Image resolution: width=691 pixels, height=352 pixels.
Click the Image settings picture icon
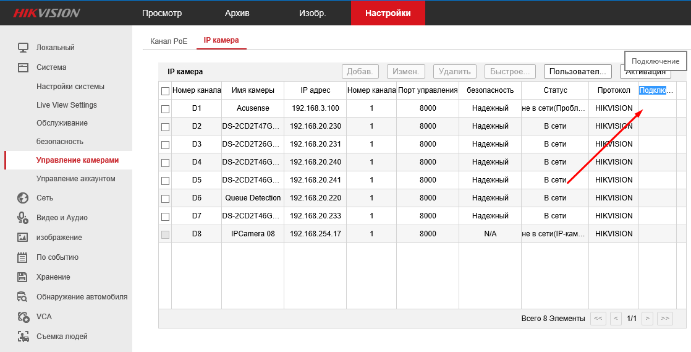pyautogui.click(x=23, y=238)
